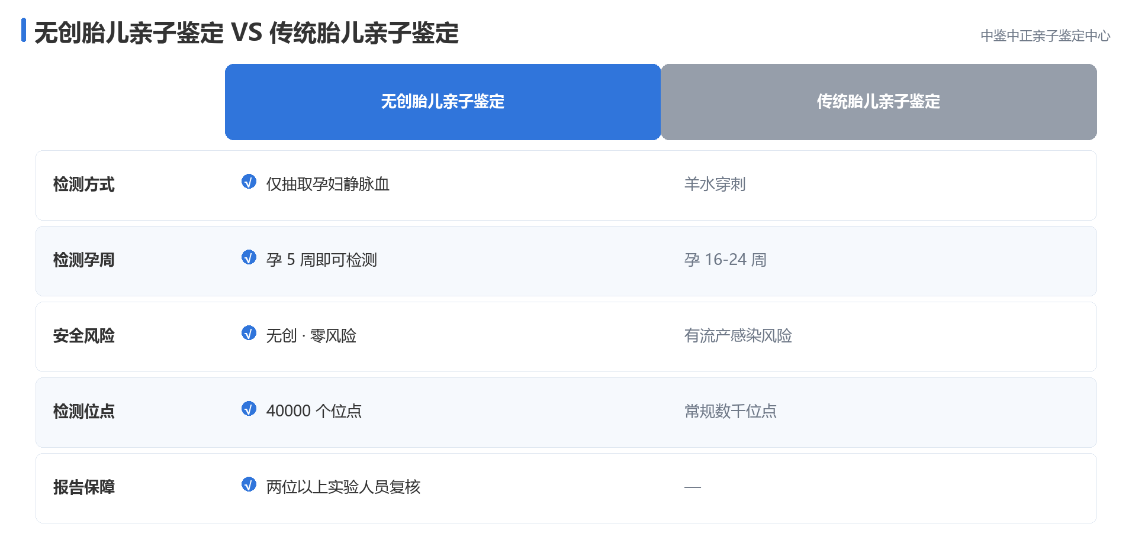The height and width of the screenshot is (556, 1132).
Task: Select the gray 传统胎儿亲子鉴定 column header
Action: pyautogui.click(x=879, y=102)
